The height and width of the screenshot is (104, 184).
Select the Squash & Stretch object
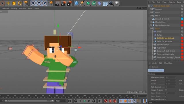pos(162,19)
